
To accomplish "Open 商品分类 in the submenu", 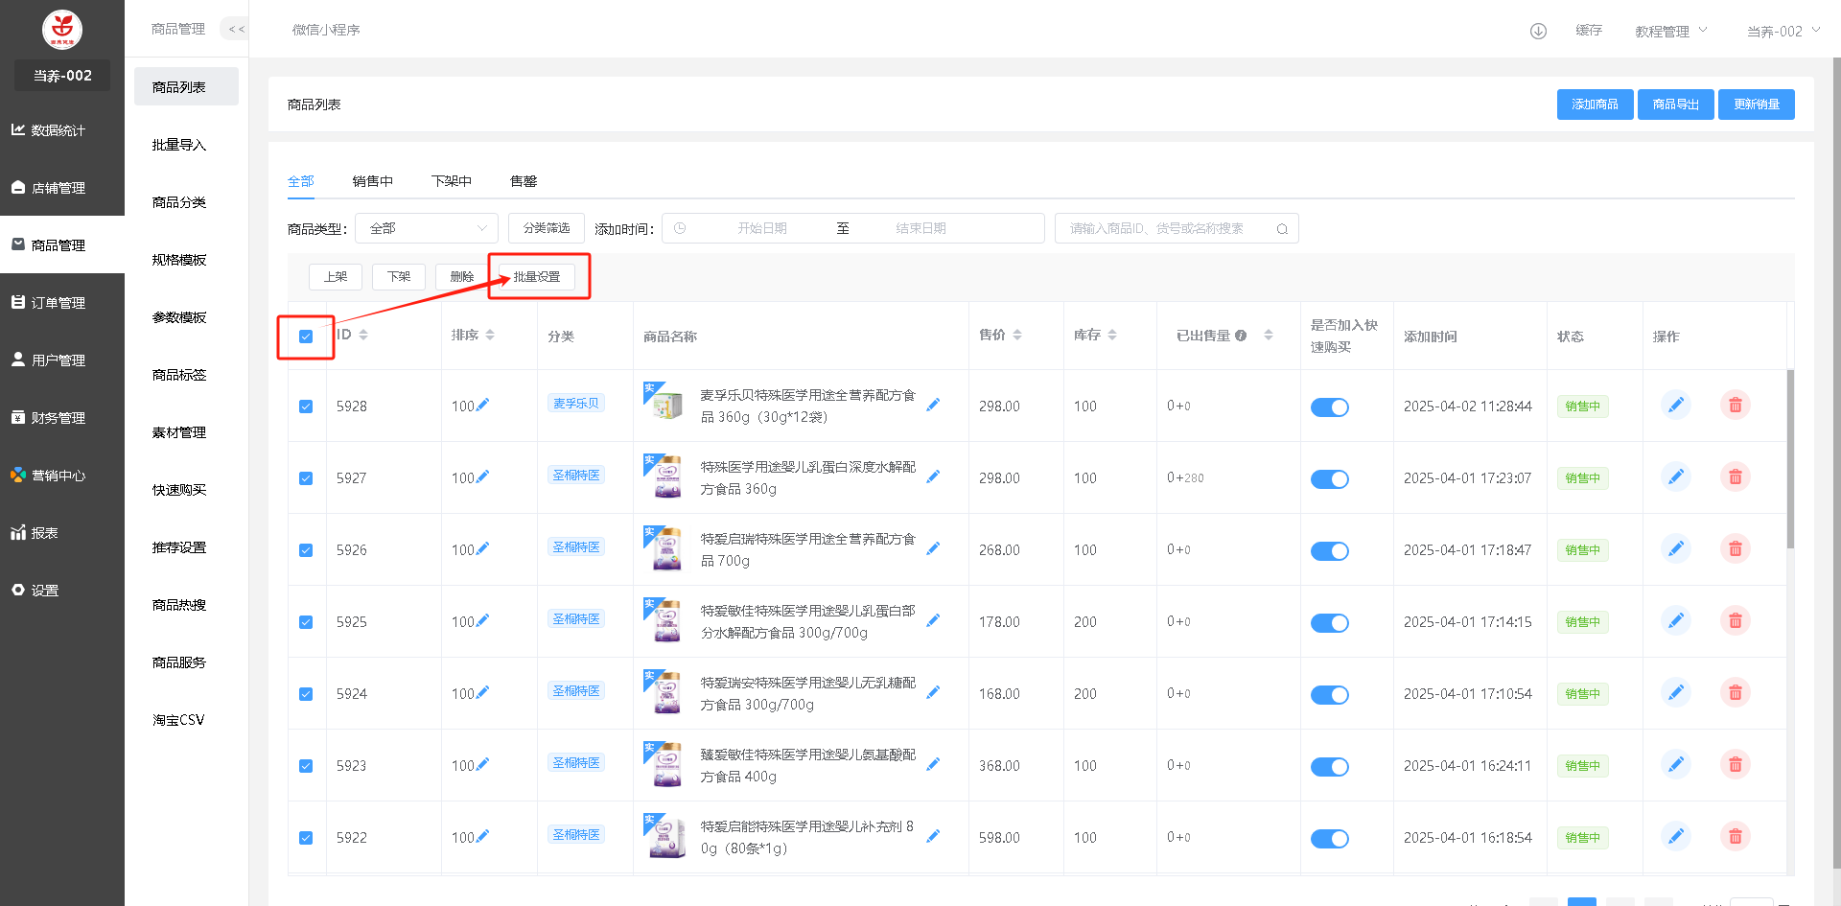I will point(179,202).
